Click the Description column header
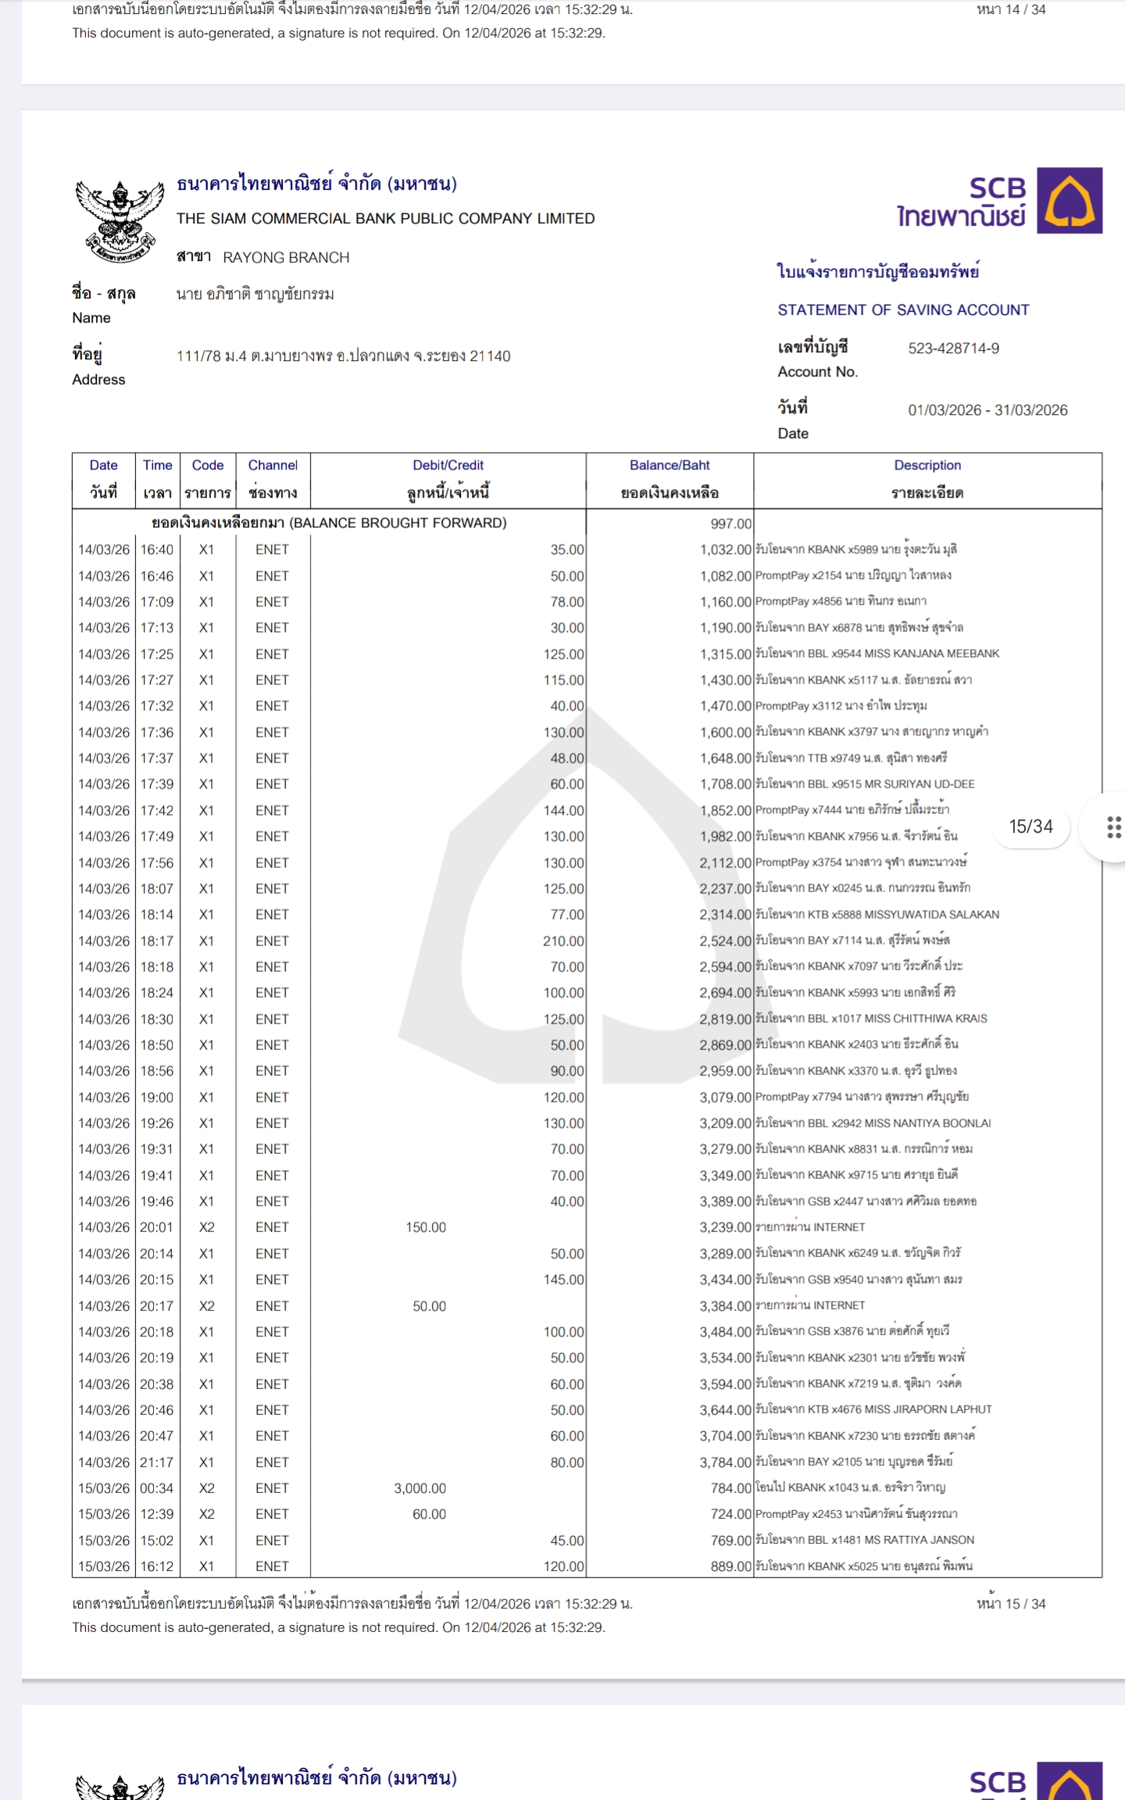This screenshot has width=1125, height=1800. pos(927,479)
